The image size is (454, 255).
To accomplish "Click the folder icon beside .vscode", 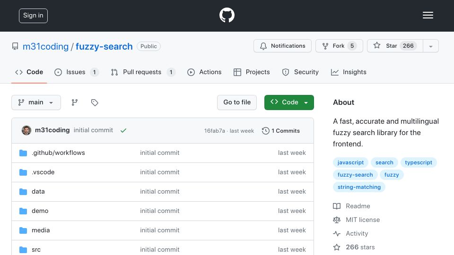I will click(x=23, y=172).
